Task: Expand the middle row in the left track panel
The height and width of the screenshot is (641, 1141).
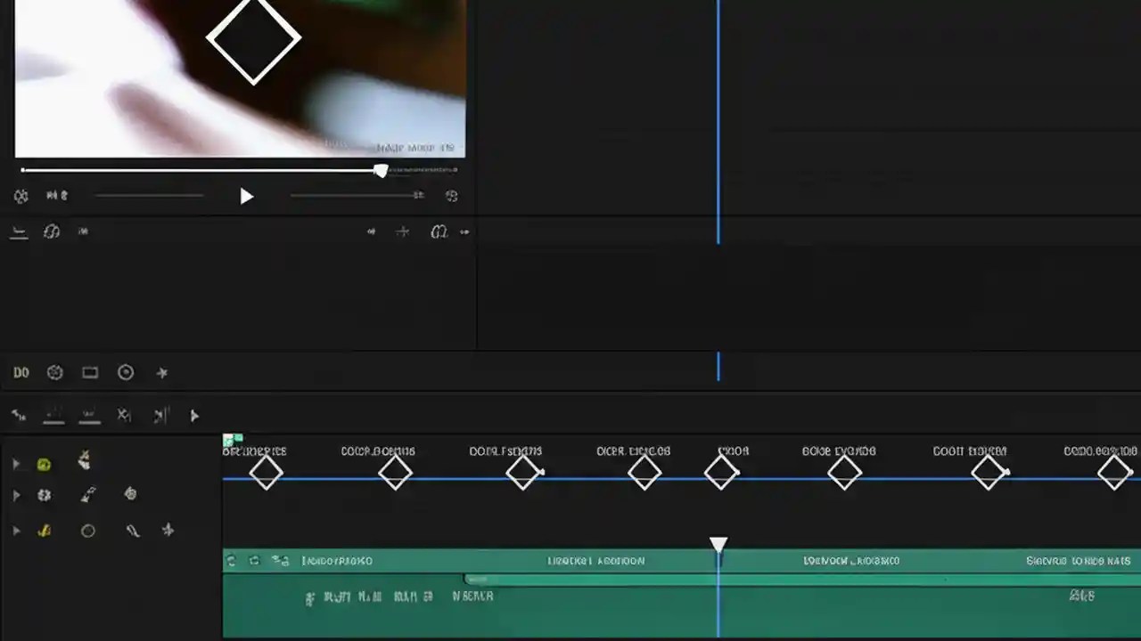Action: (x=16, y=495)
